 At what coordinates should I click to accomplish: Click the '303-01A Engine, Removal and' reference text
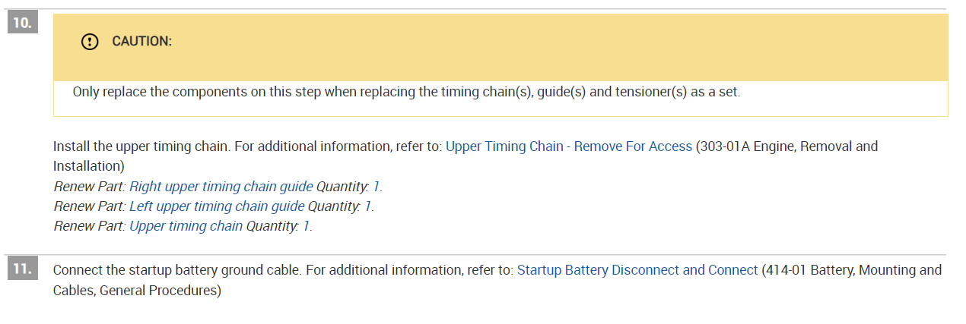click(x=788, y=146)
